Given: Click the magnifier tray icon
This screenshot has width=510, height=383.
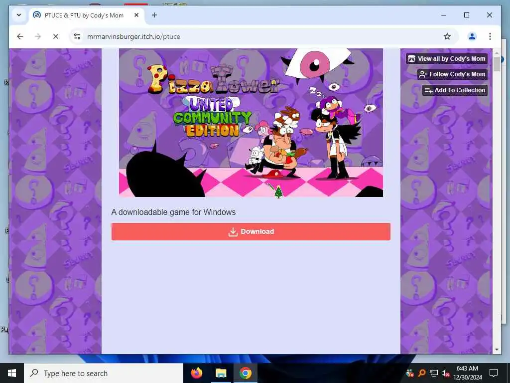Looking at the screenshot, I should 421,373.
